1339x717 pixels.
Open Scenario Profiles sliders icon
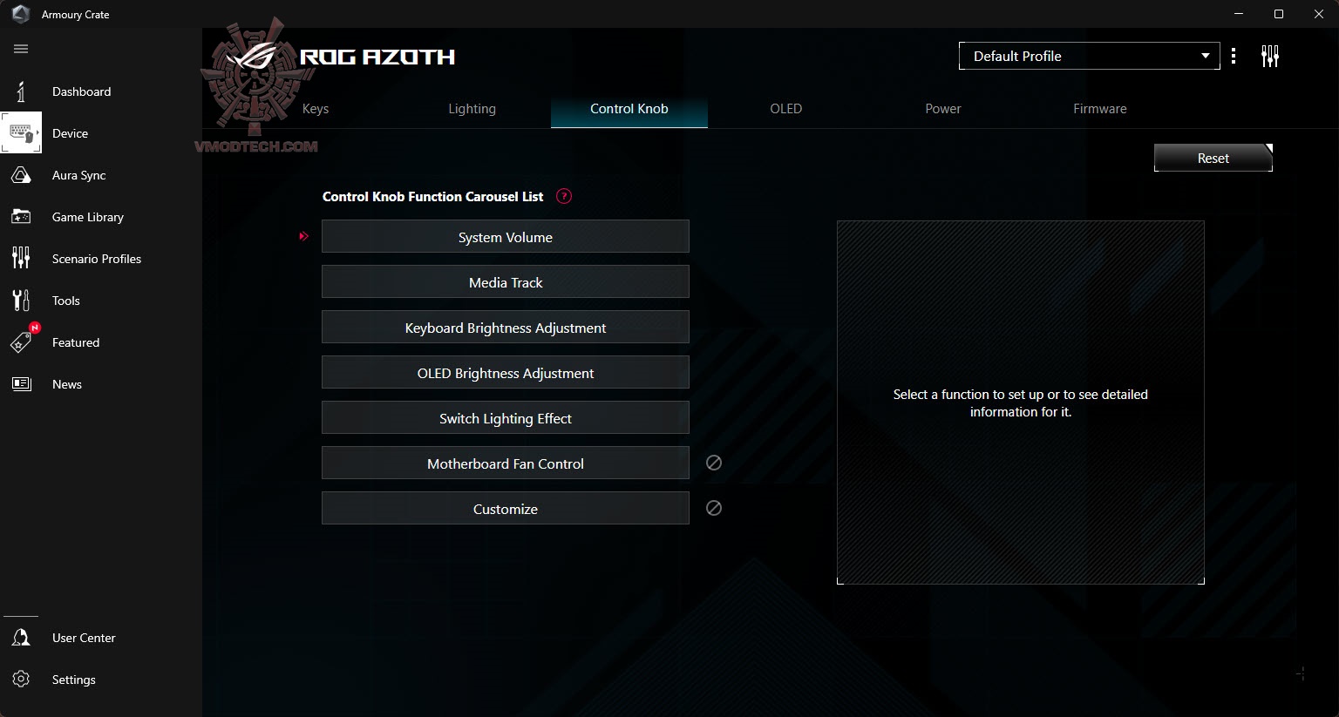click(x=21, y=258)
